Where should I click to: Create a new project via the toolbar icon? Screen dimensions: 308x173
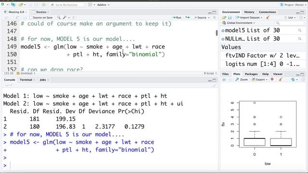coord(13,4)
